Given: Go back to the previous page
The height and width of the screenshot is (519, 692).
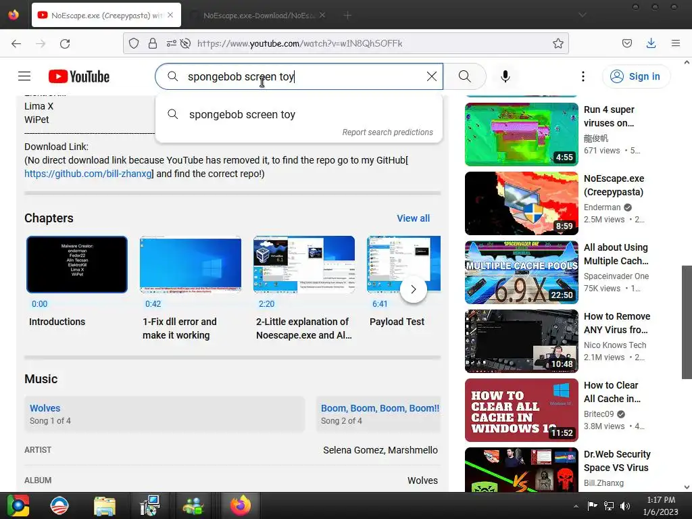Looking at the screenshot, I should (16, 43).
